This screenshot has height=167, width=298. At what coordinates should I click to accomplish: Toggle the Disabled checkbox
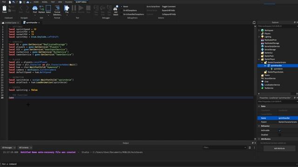tap(279, 135)
